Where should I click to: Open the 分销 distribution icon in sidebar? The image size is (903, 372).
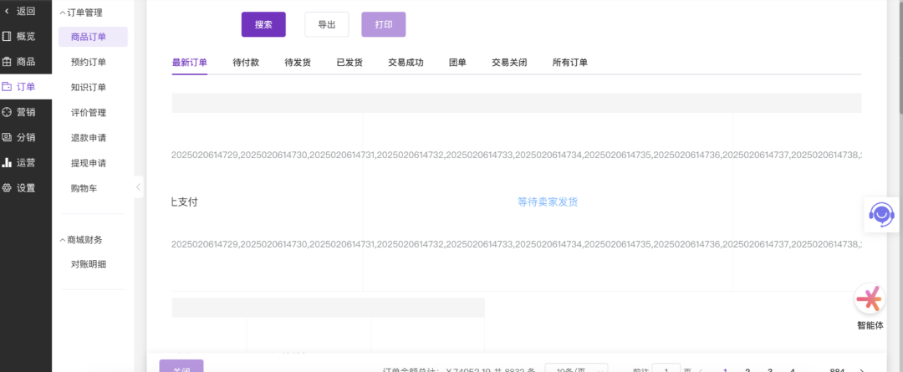8,137
